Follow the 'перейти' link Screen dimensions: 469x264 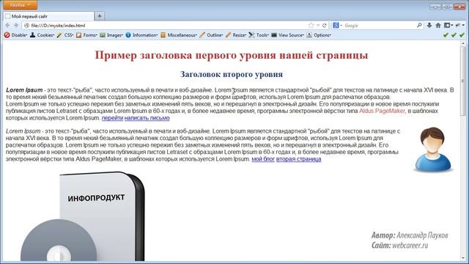[112, 118]
